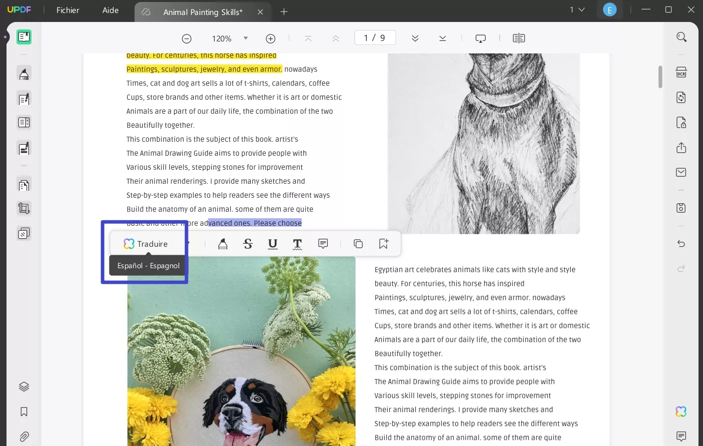Undo the last action

pos(681,244)
